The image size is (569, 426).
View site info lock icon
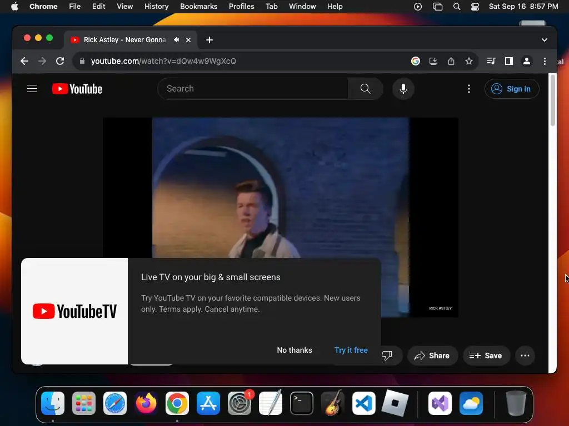click(82, 61)
